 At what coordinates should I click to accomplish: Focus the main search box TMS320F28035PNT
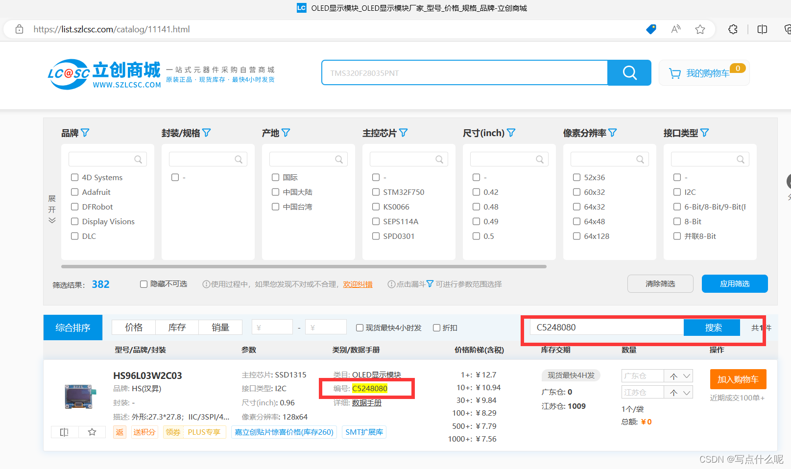pos(464,73)
